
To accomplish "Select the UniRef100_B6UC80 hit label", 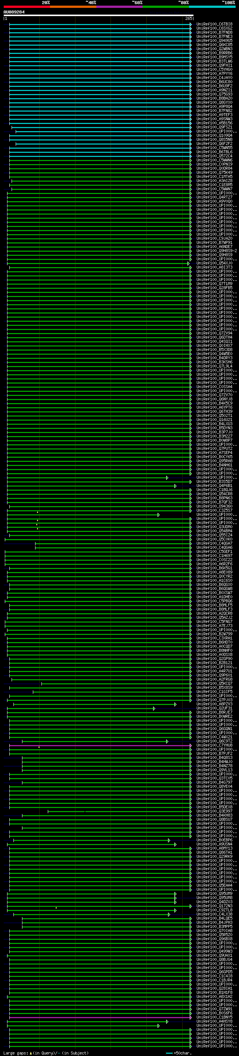I will point(214,82).
